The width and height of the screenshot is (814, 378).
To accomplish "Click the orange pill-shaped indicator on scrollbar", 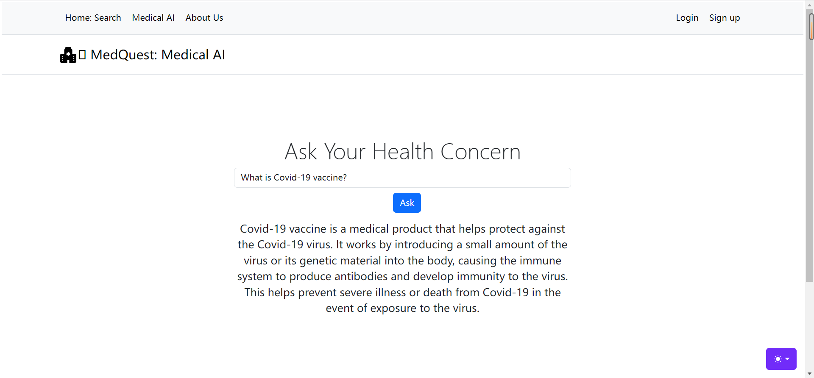I will [x=811, y=26].
